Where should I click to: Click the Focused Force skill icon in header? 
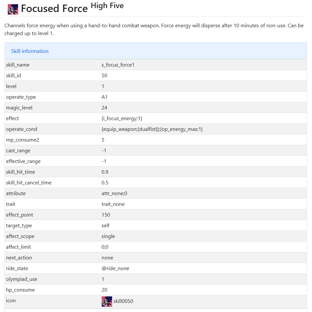(x=13, y=9)
